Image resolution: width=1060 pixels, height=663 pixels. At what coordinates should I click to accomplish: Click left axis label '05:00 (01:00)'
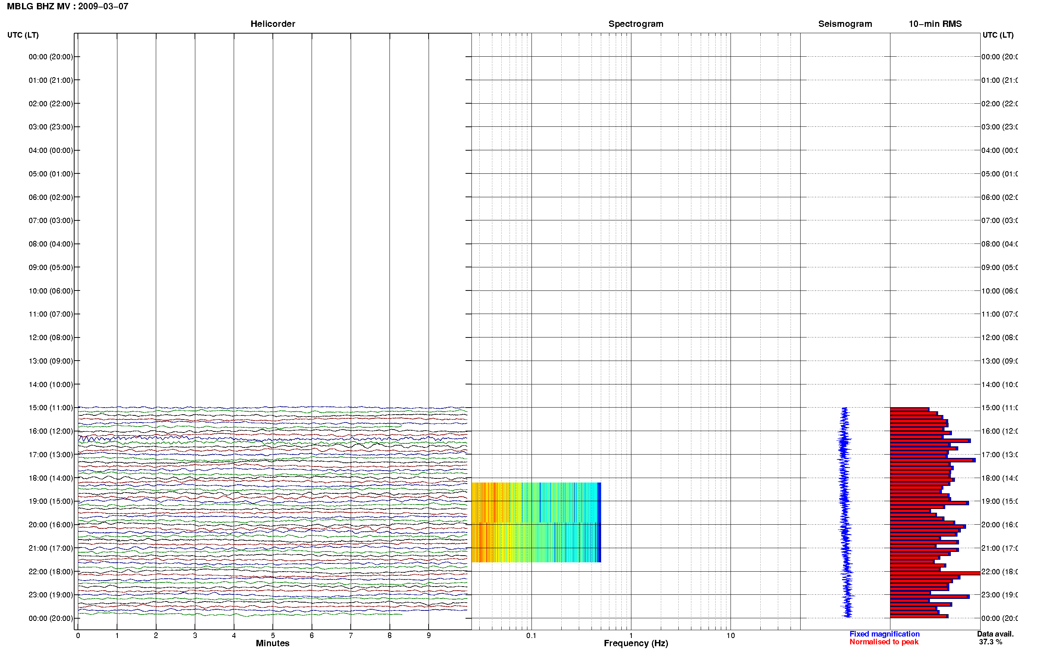[51, 174]
